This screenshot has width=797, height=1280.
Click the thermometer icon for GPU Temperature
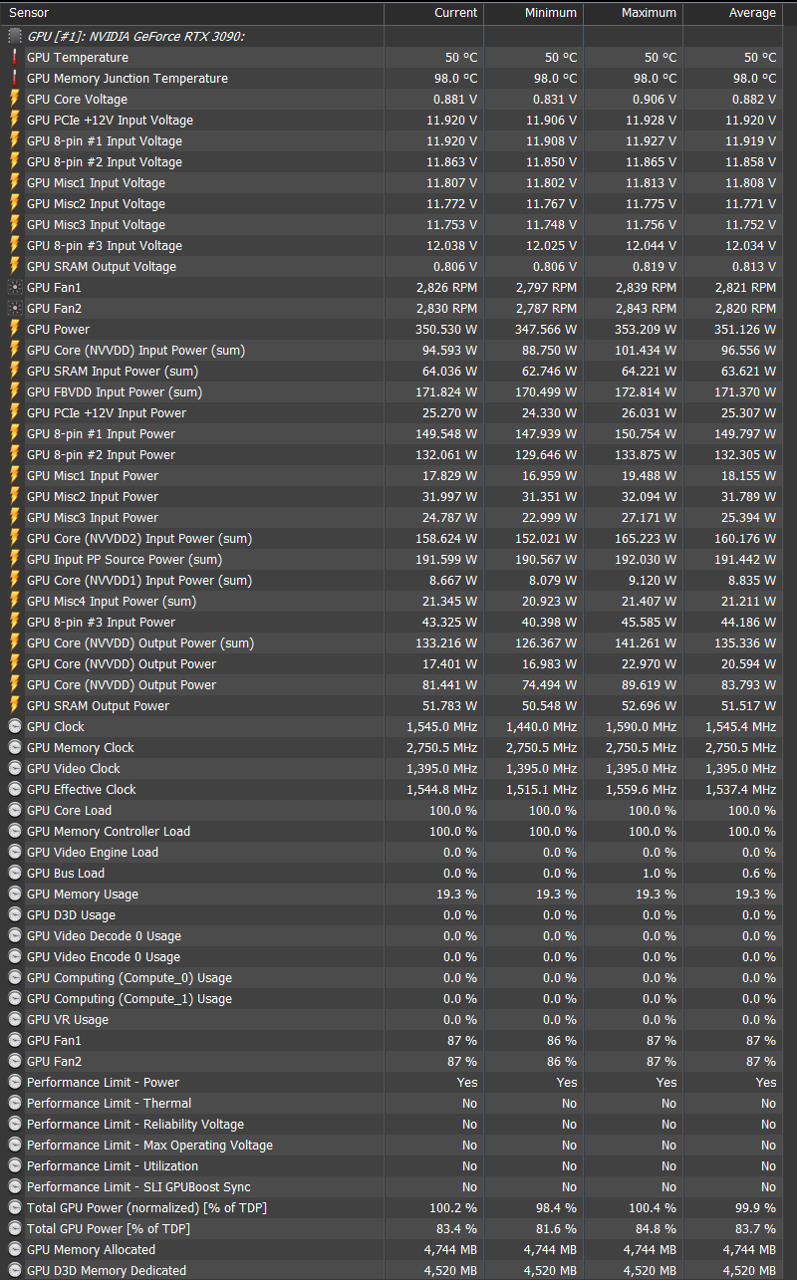[15, 57]
